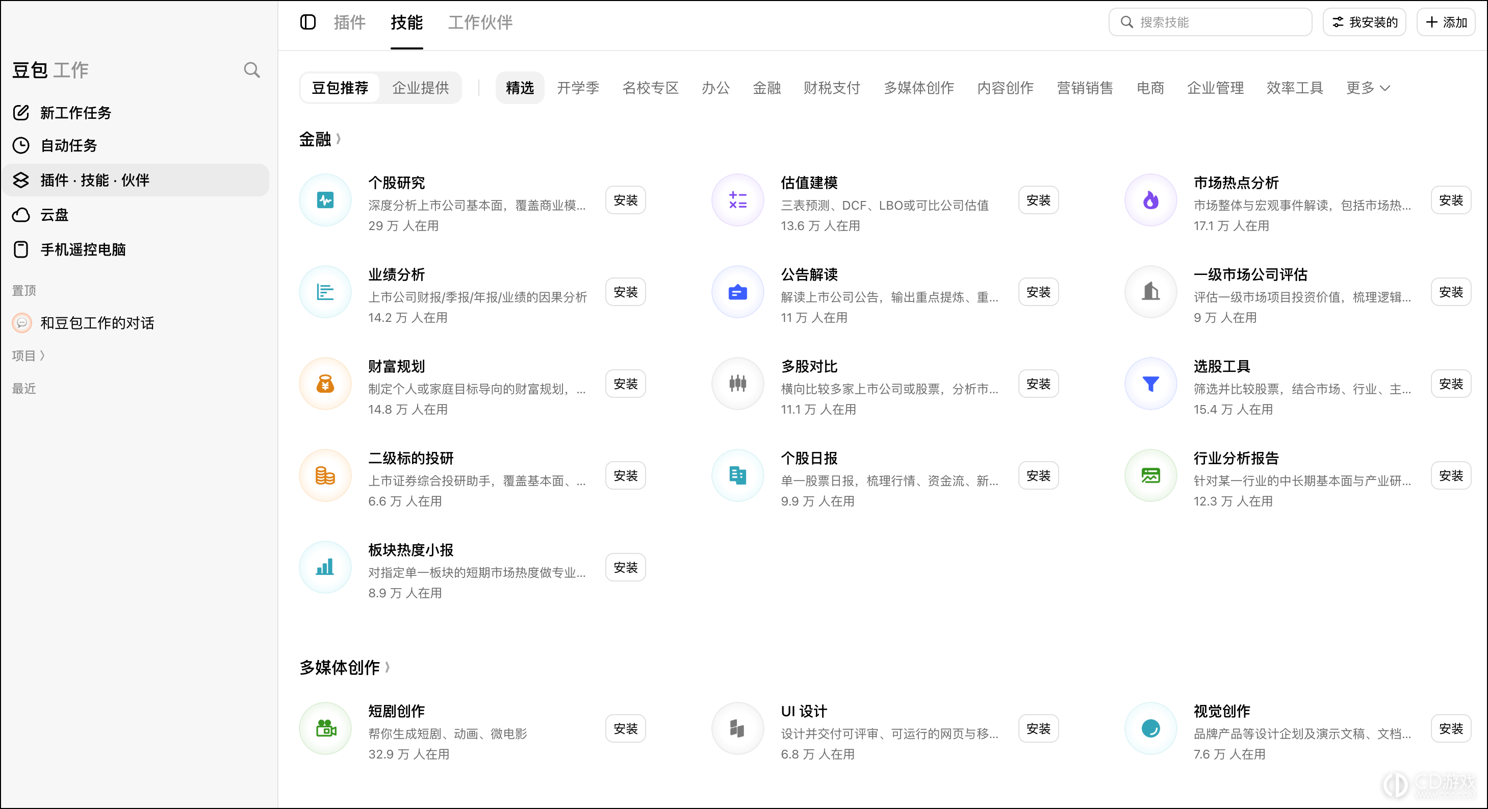The height and width of the screenshot is (809, 1488).
Task: Focus the 搜索技能 search field
Action: [1210, 22]
